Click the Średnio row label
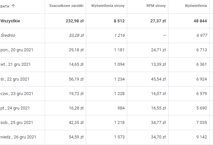This screenshot has height=145, width=213. 8,35
